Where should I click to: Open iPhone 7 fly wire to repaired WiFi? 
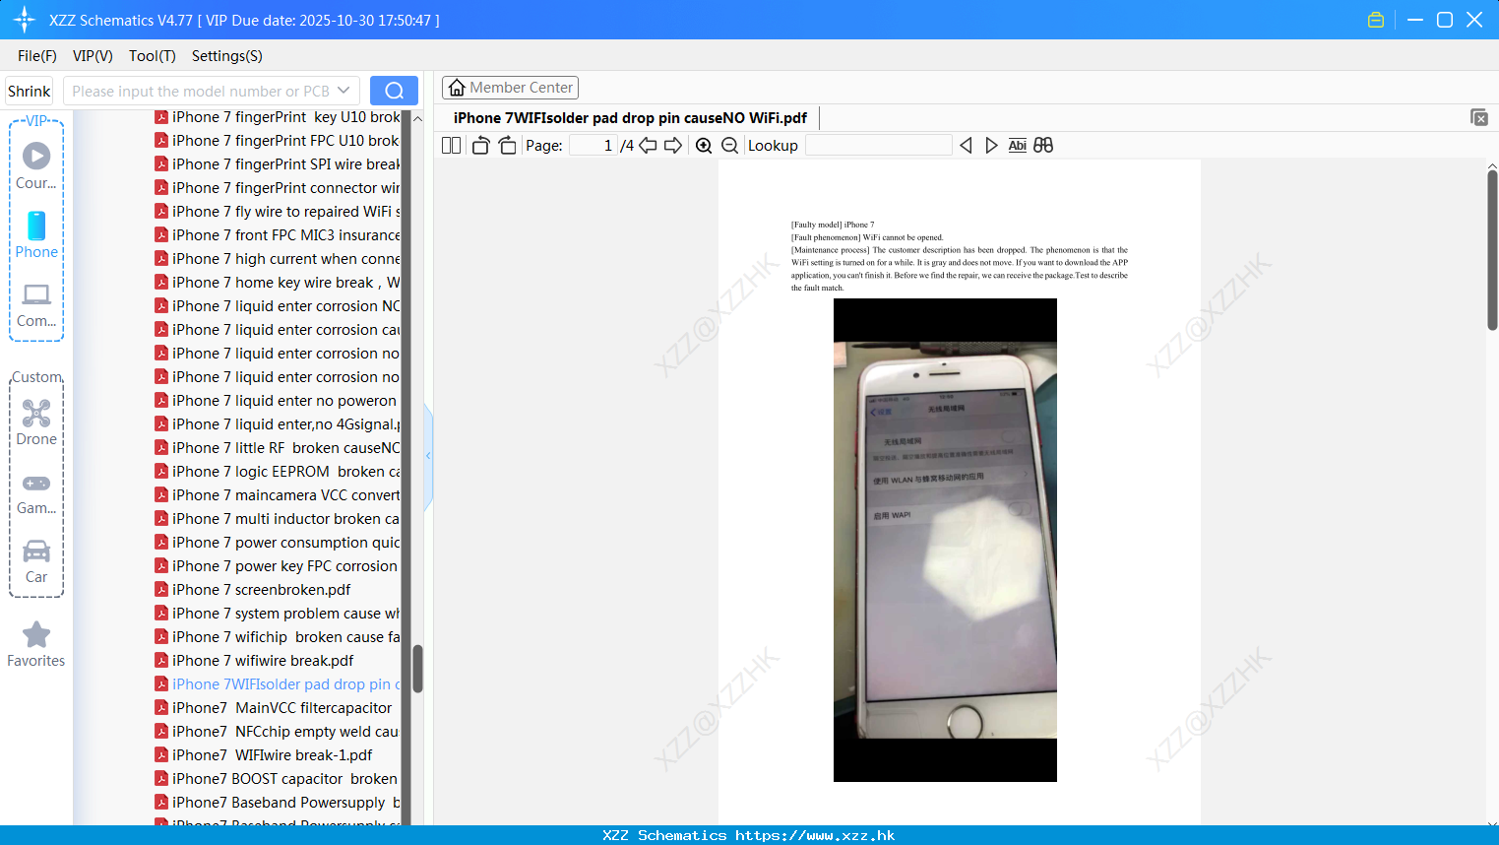point(278,212)
